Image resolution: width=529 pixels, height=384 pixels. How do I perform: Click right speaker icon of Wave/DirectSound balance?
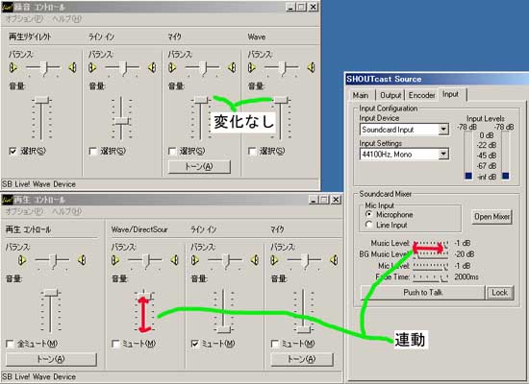tap(175, 260)
